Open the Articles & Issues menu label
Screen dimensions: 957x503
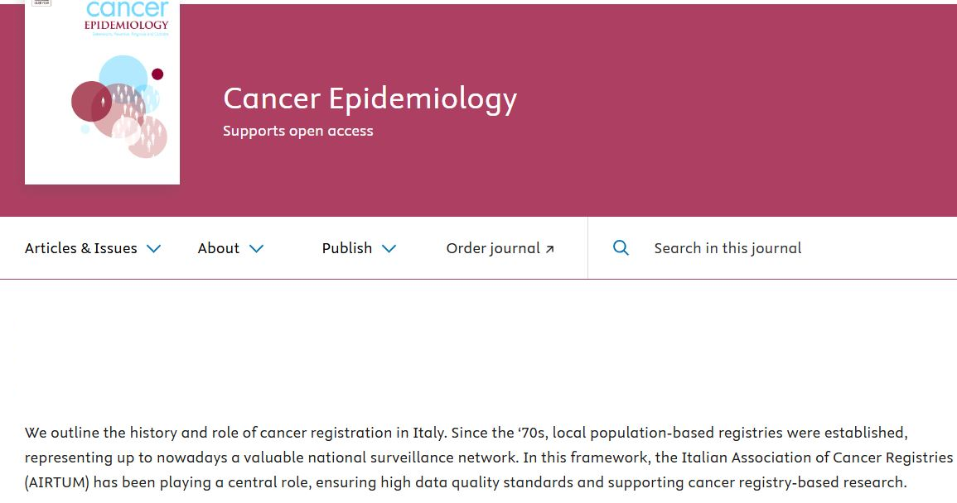point(81,248)
